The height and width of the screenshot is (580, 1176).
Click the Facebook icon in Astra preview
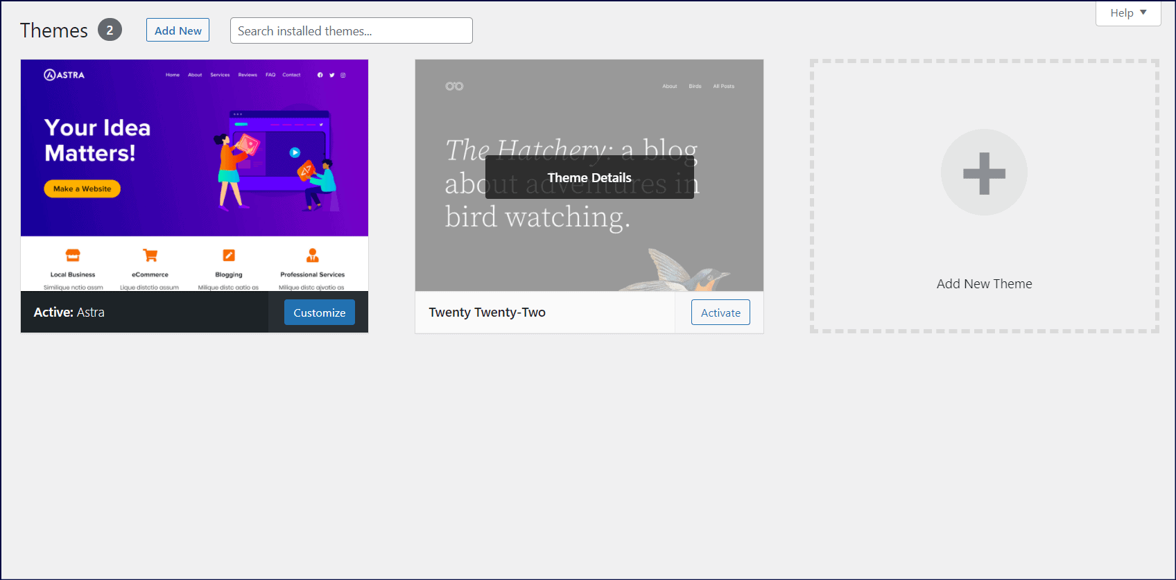pos(320,75)
